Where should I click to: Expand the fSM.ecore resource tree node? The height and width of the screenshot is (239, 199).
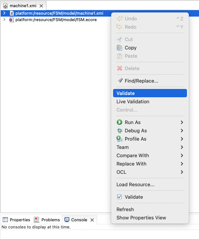coord(4,20)
